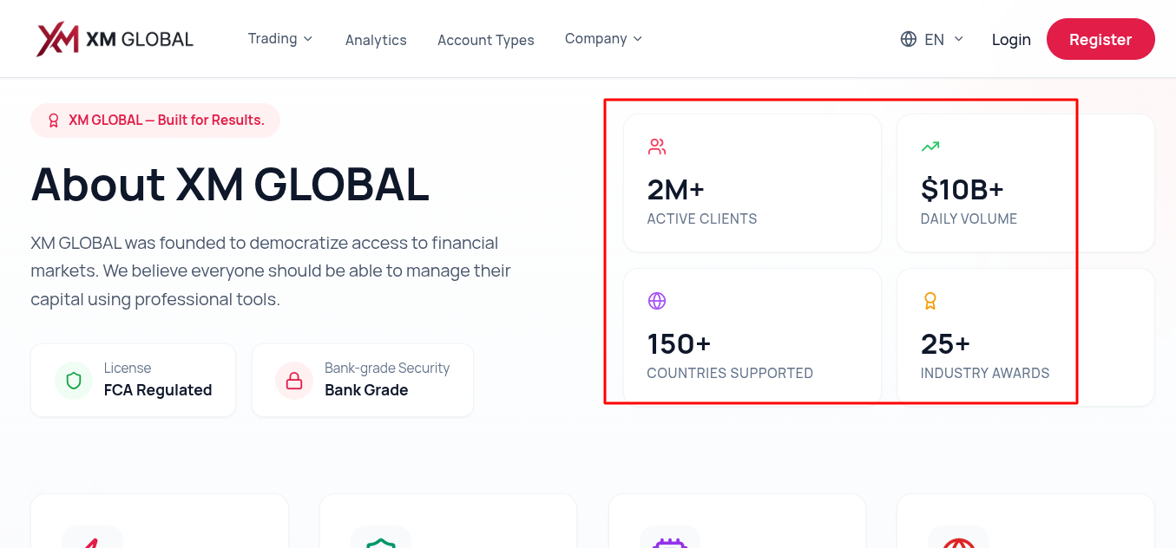This screenshot has height=548, width=1176.
Task: Click the Bank-grade Security label
Action: coord(387,368)
